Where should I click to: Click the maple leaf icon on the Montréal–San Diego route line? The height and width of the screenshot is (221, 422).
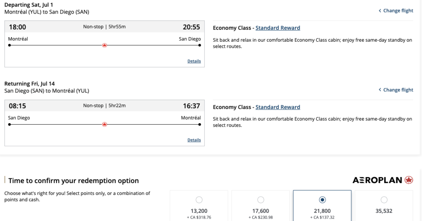coord(104,45)
